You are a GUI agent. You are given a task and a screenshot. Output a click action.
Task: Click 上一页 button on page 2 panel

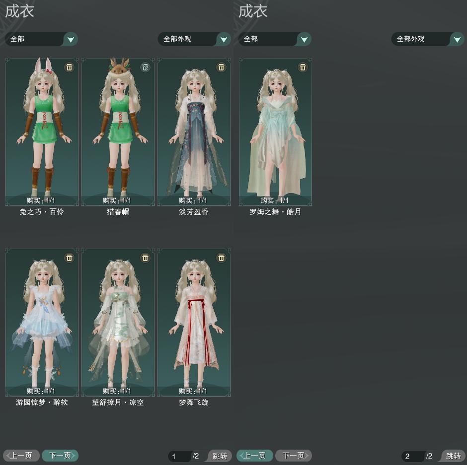[255, 456]
